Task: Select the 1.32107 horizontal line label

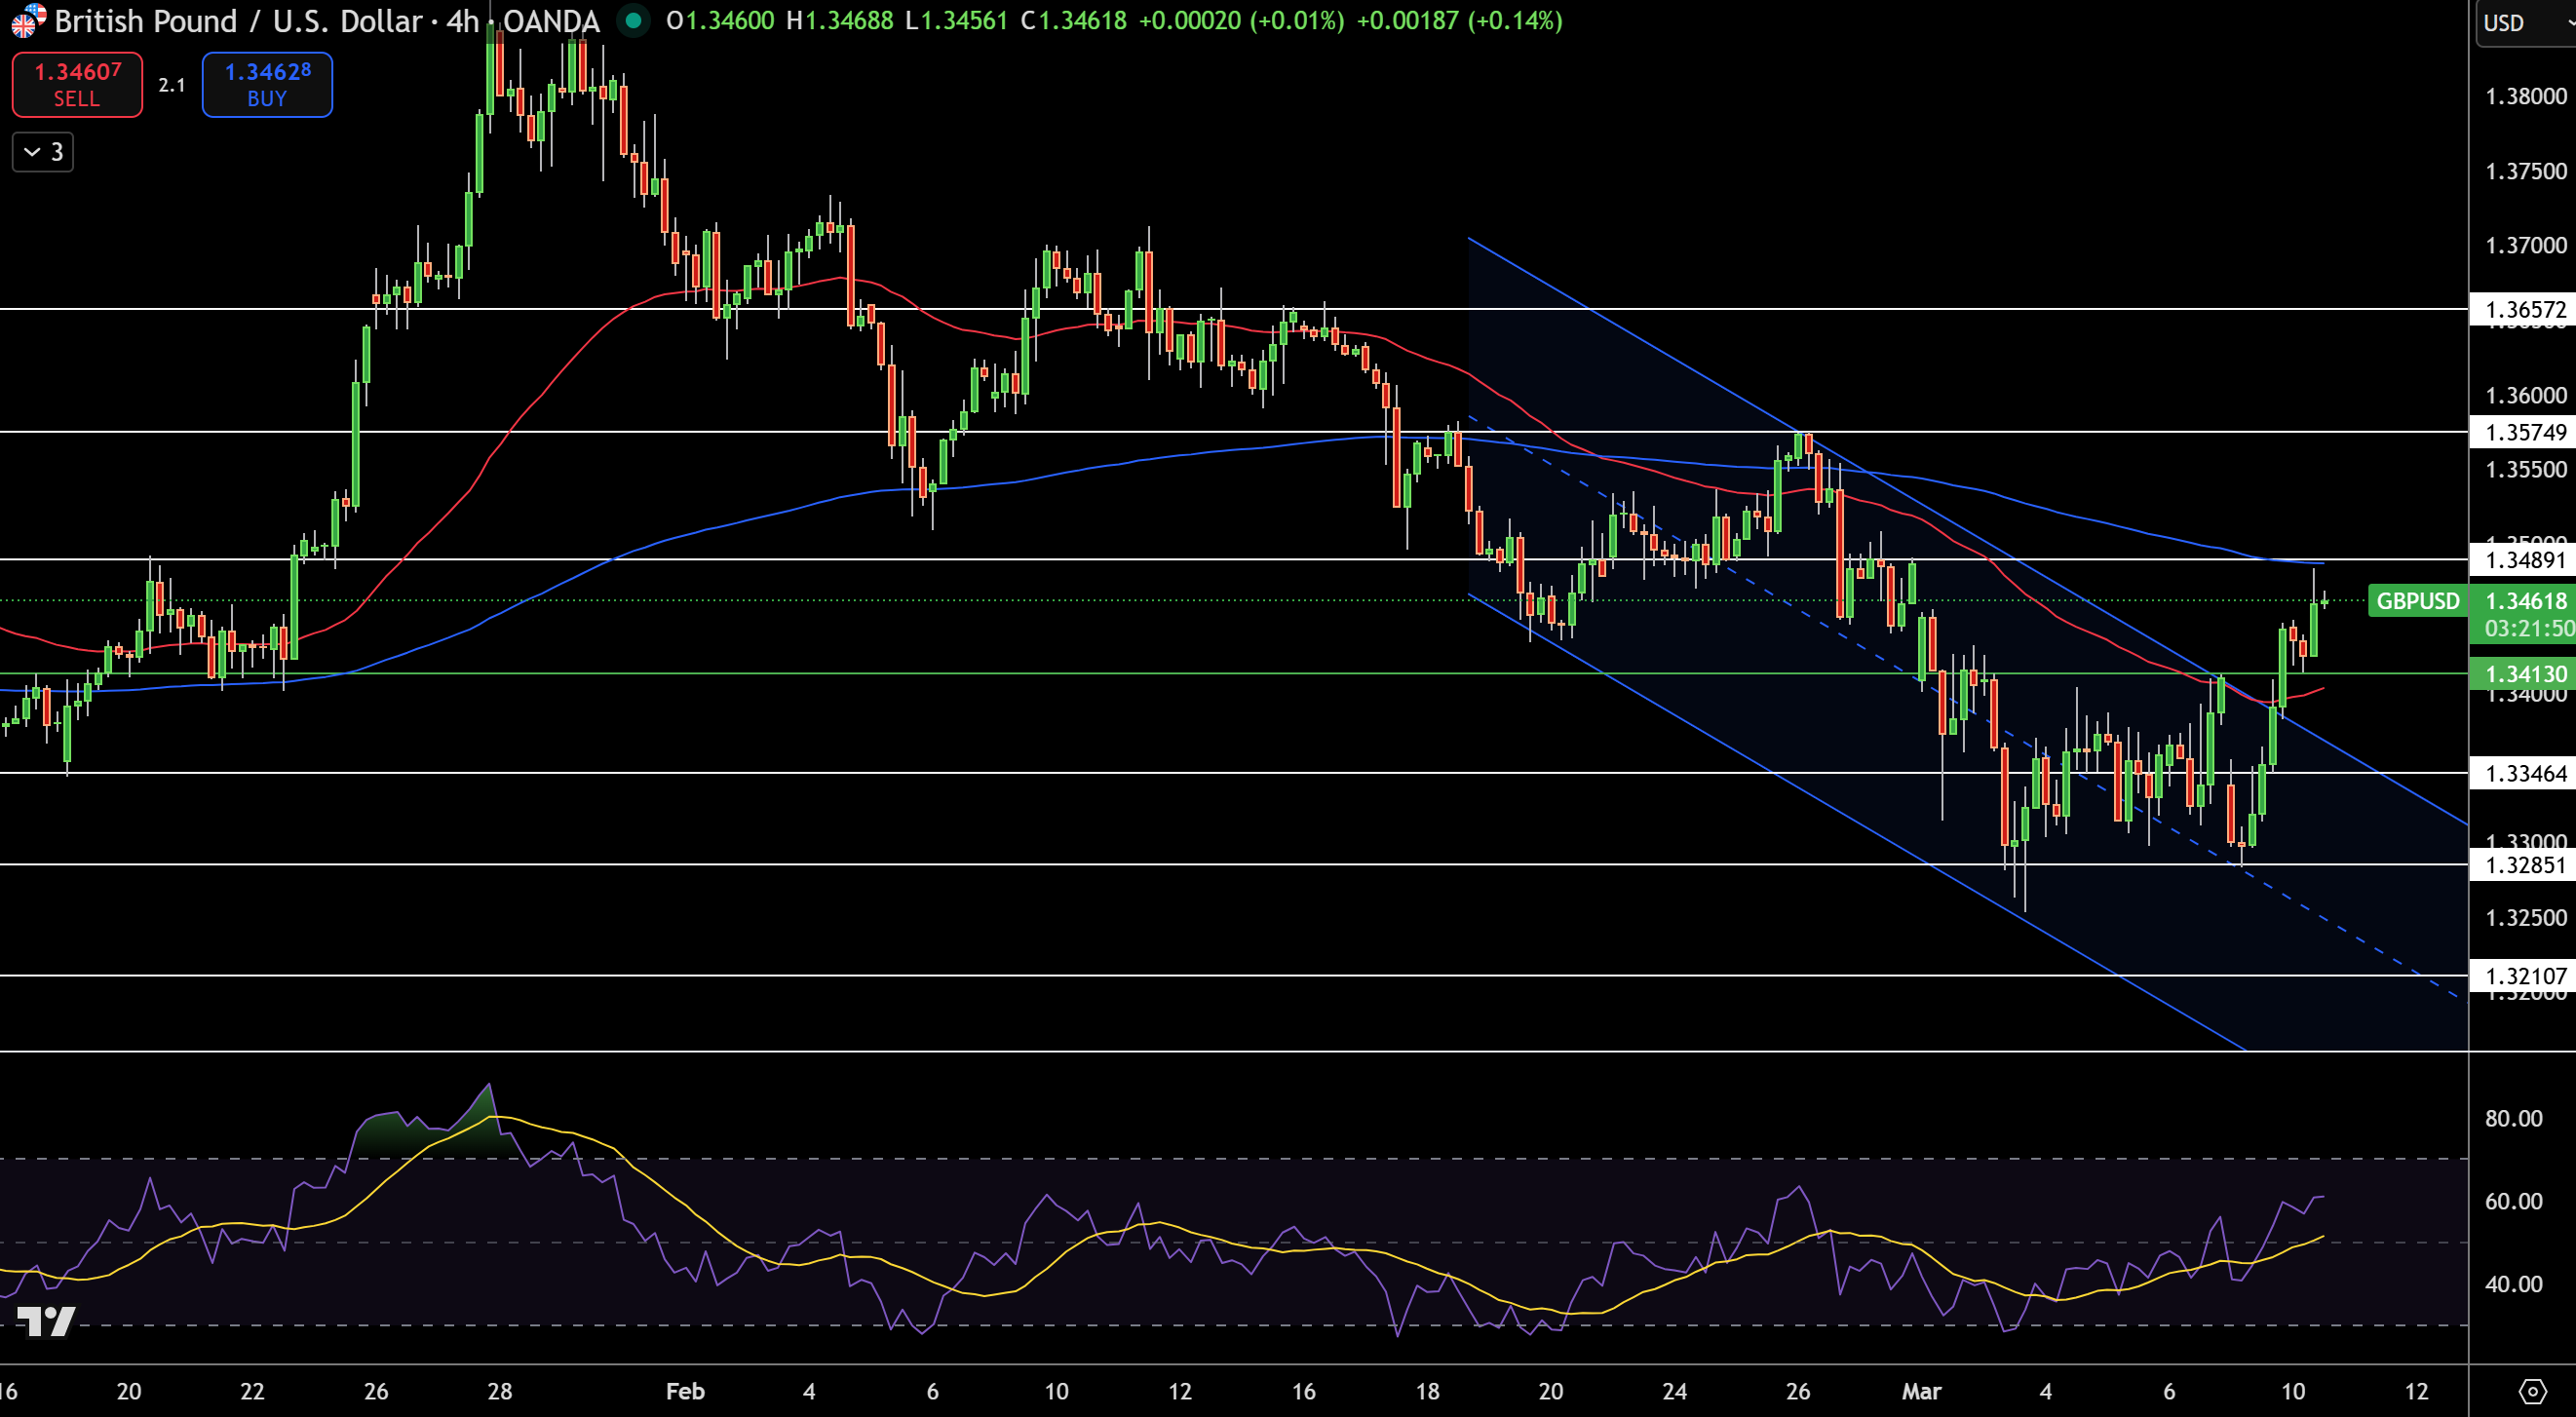Action: tap(2524, 976)
